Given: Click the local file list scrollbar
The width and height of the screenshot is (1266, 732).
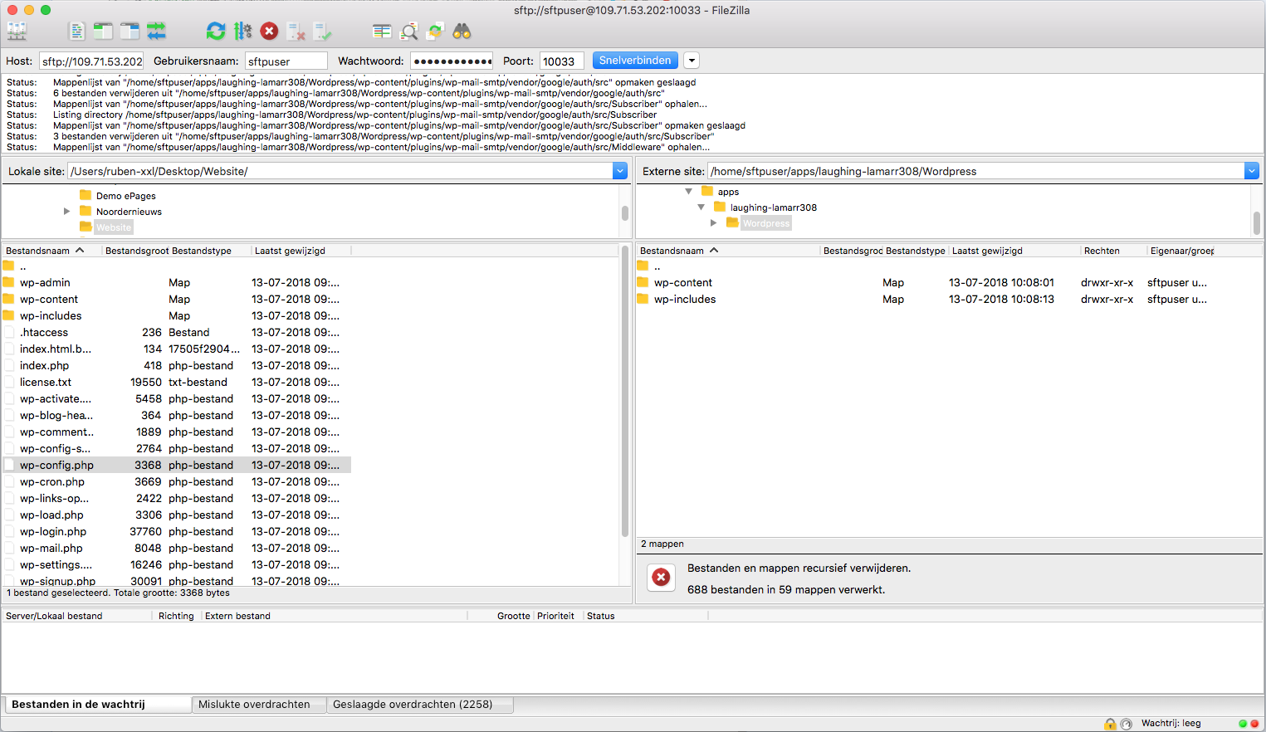Looking at the screenshot, I should 625,390.
